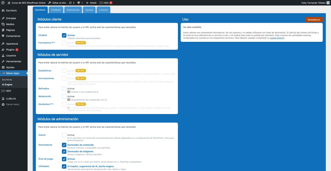Screen dimensions: 331x171
Task: Click the Utilidades module label
Action: click(44, 166)
